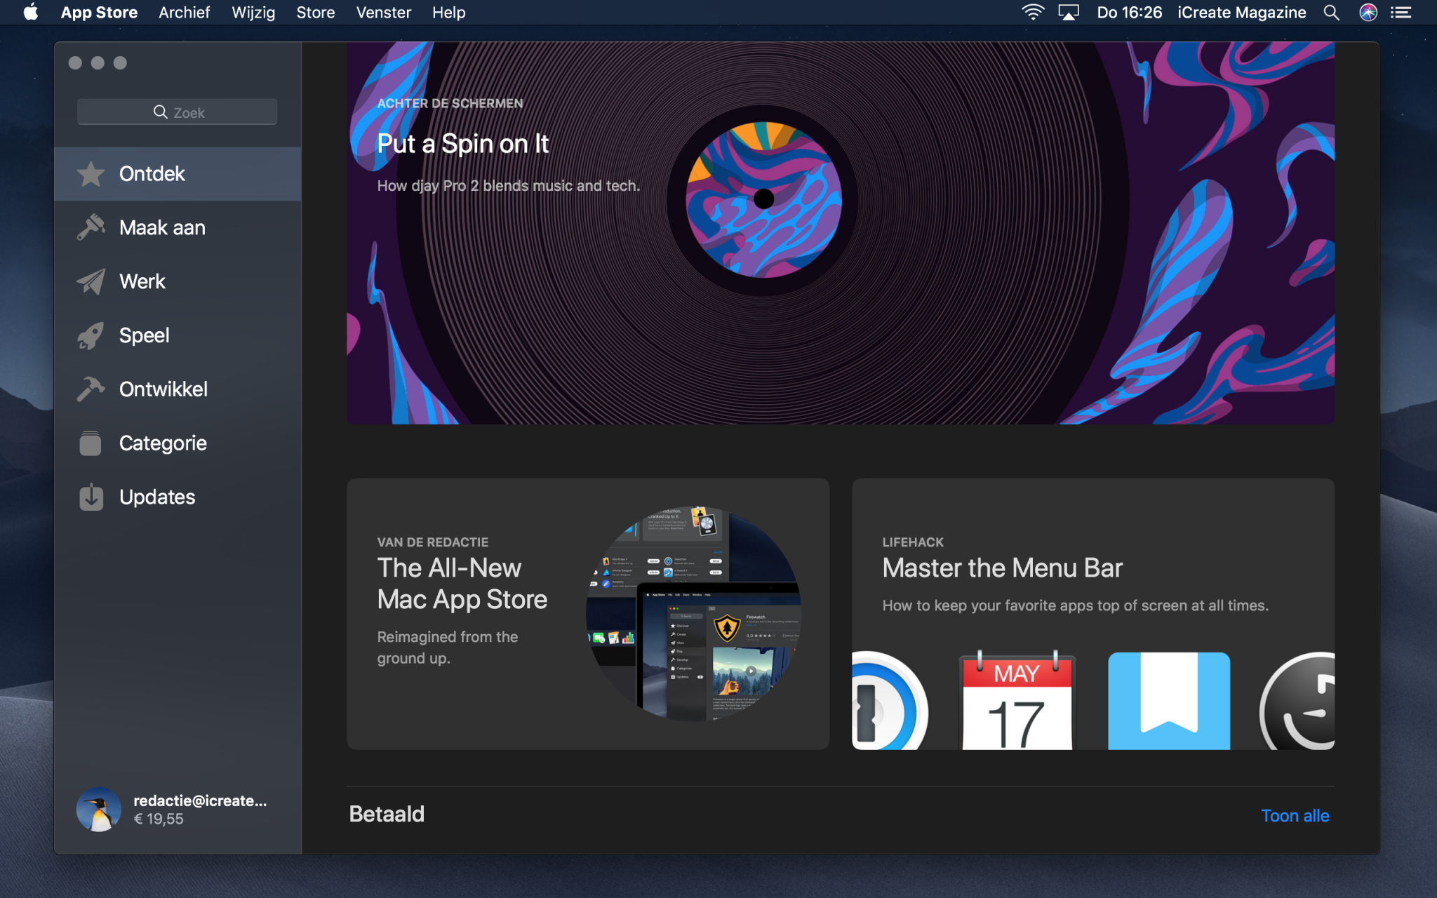Screen dimensions: 1437x898
Task: Browse the Categorie sidebar icon
Action: [x=91, y=443]
